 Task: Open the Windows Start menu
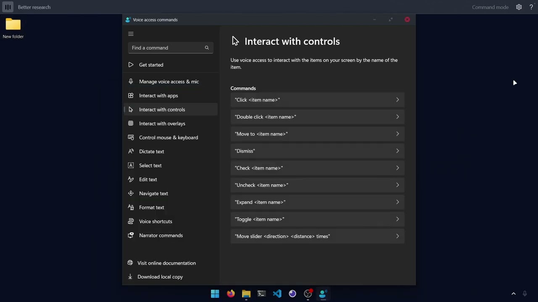pos(215,294)
